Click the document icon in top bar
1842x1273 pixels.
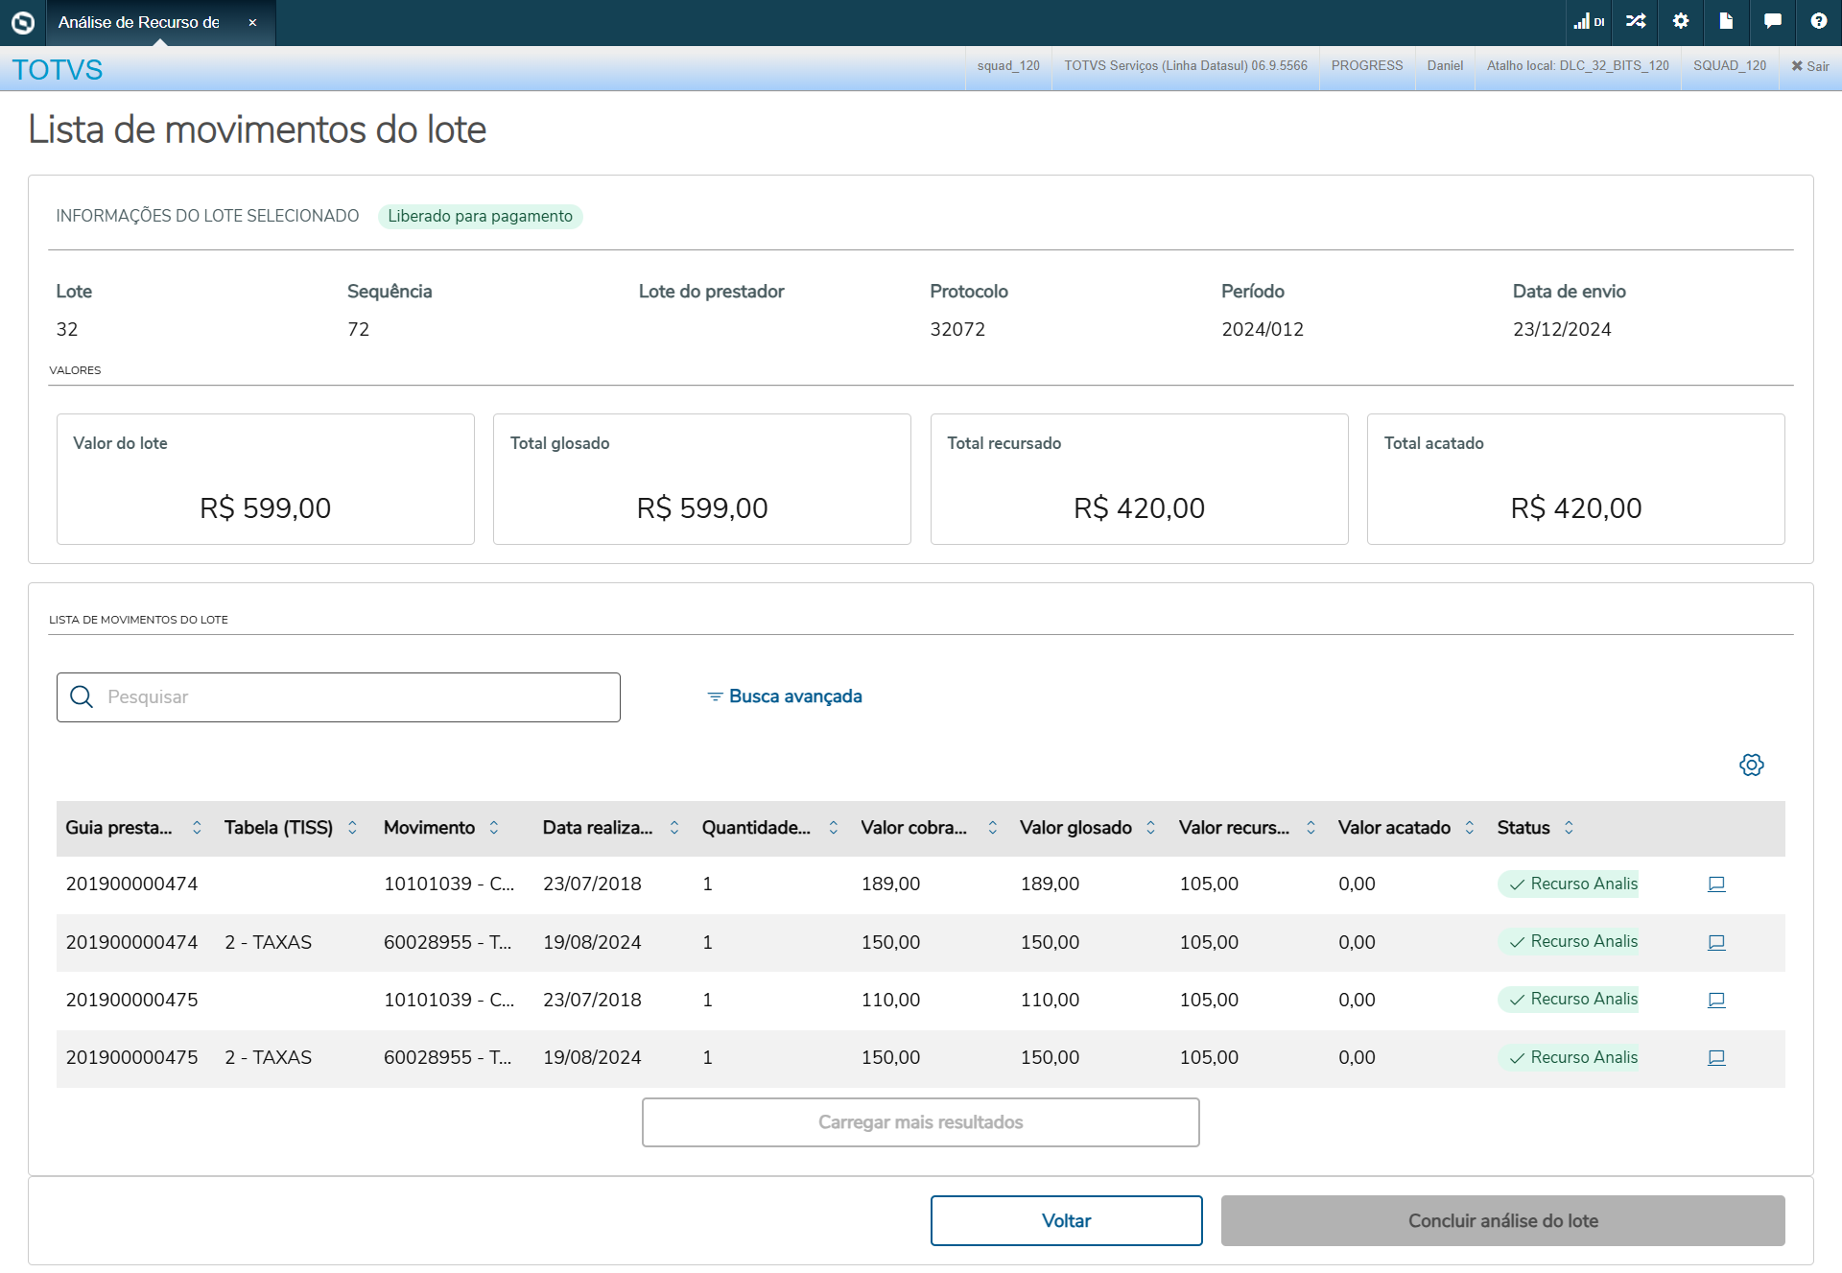(1726, 21)
